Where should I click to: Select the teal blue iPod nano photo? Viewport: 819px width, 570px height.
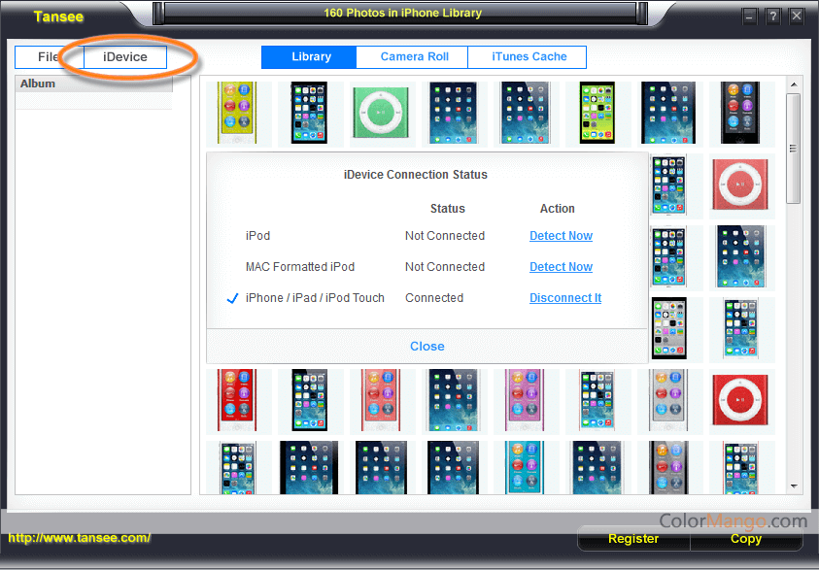click(526, 470)
